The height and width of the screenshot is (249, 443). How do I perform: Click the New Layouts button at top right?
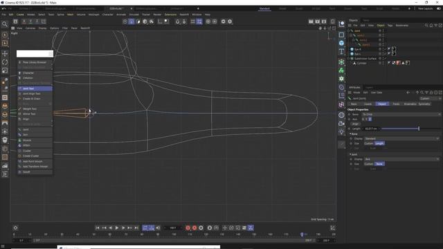point(425,9)
